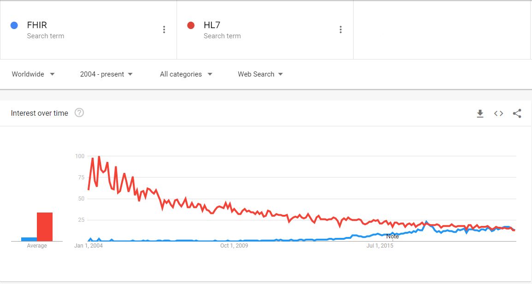Click the empty add comparison area
Screen dimensions: 532x284
pyautogui.click(x=443, y=29)
